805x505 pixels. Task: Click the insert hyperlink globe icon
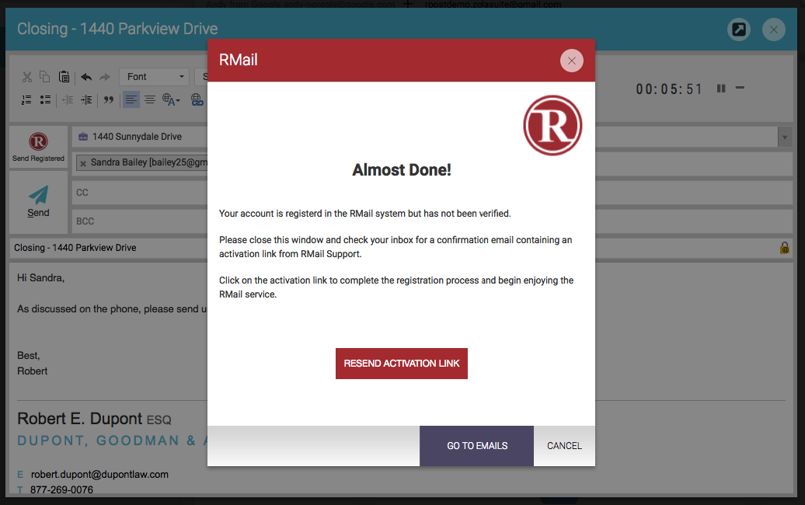tap(197, 99)
